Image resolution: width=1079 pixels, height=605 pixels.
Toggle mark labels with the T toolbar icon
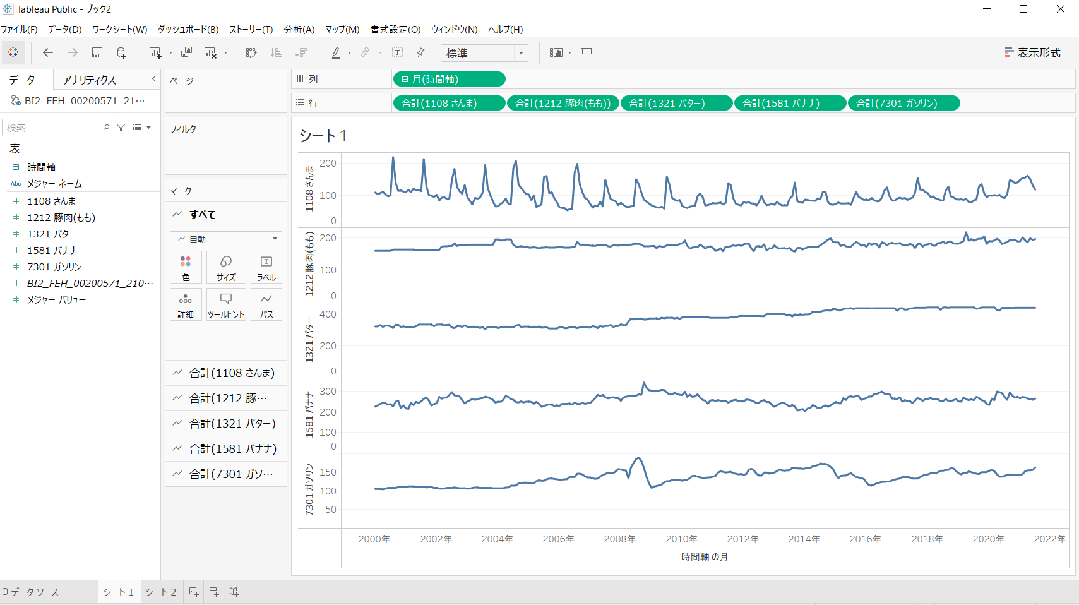[x=398, y=53]
